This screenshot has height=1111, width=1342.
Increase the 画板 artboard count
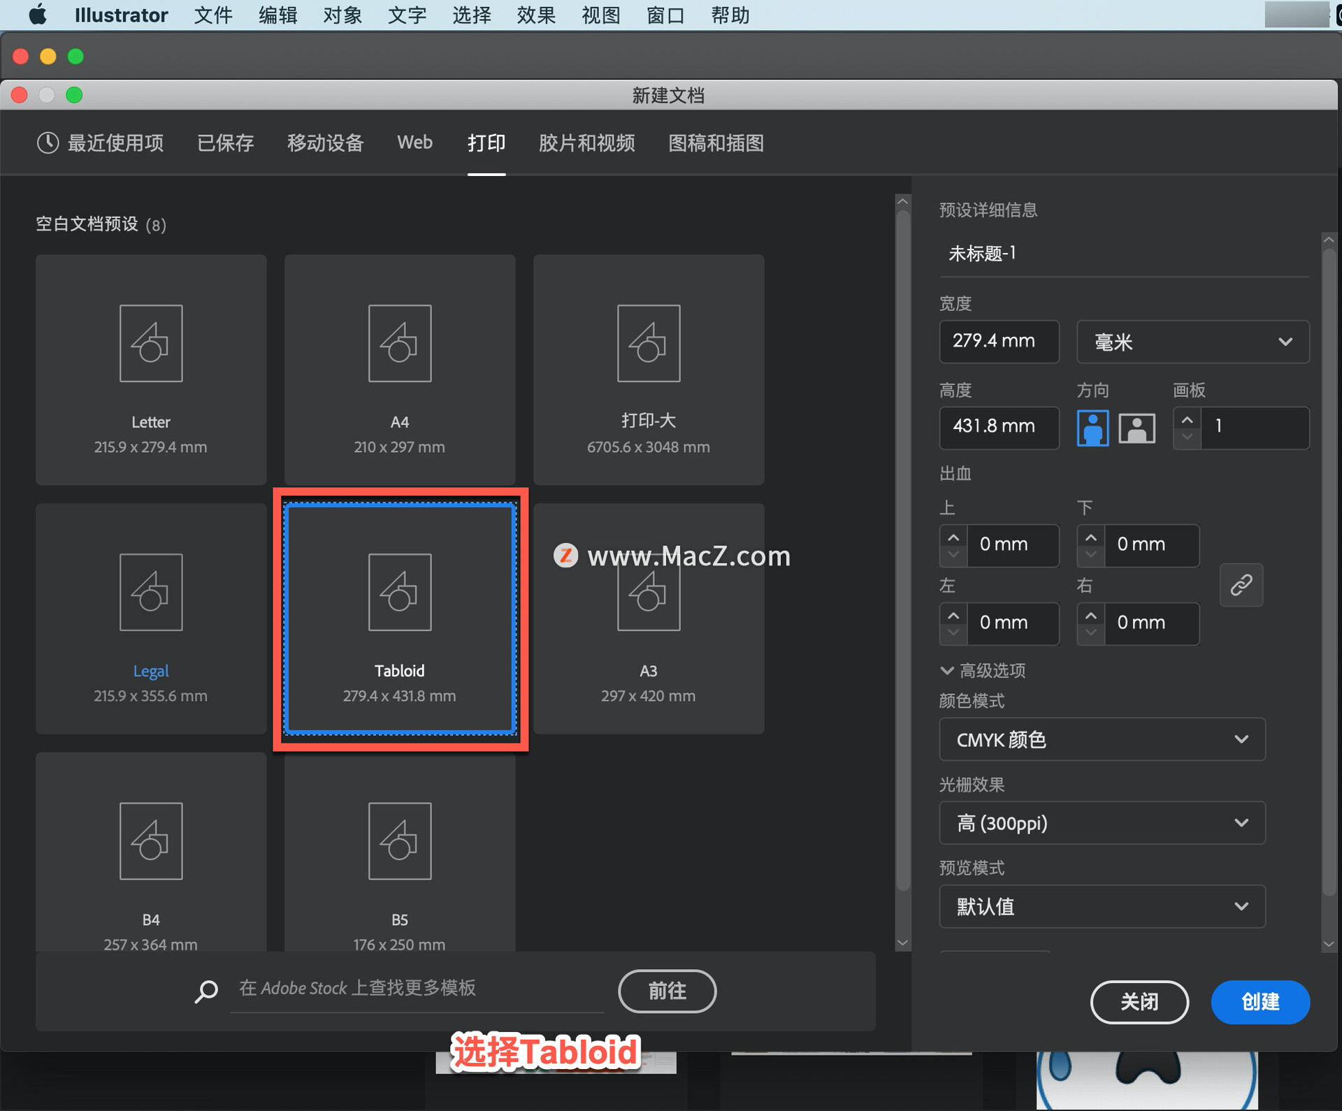tap(1187, 419)
